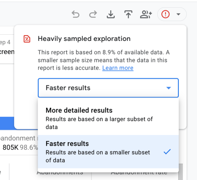This screenshot has height=180, width=197.
Task: Click the blue checkmark beside Faster results
Action: tap(167, 152)
